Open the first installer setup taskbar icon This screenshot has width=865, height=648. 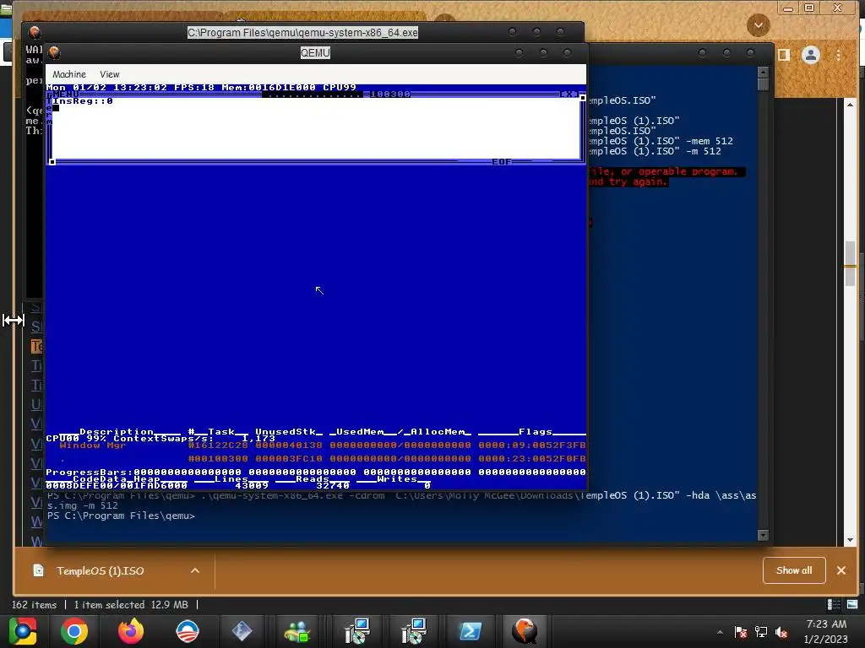[x=357, y=631]
